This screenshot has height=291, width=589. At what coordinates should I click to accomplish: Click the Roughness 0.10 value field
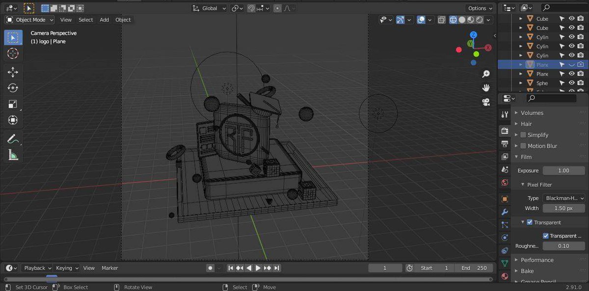564,246
